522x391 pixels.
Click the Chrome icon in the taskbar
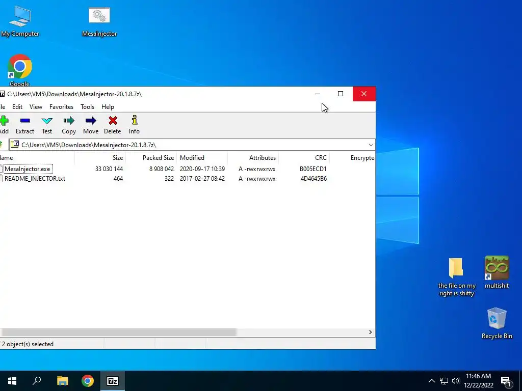coord(88,381)
